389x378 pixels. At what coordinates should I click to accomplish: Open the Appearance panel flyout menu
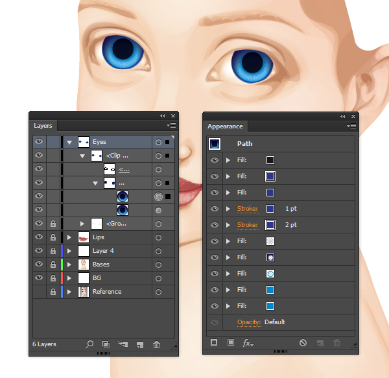pyautogui.click(x=351, y=126)
